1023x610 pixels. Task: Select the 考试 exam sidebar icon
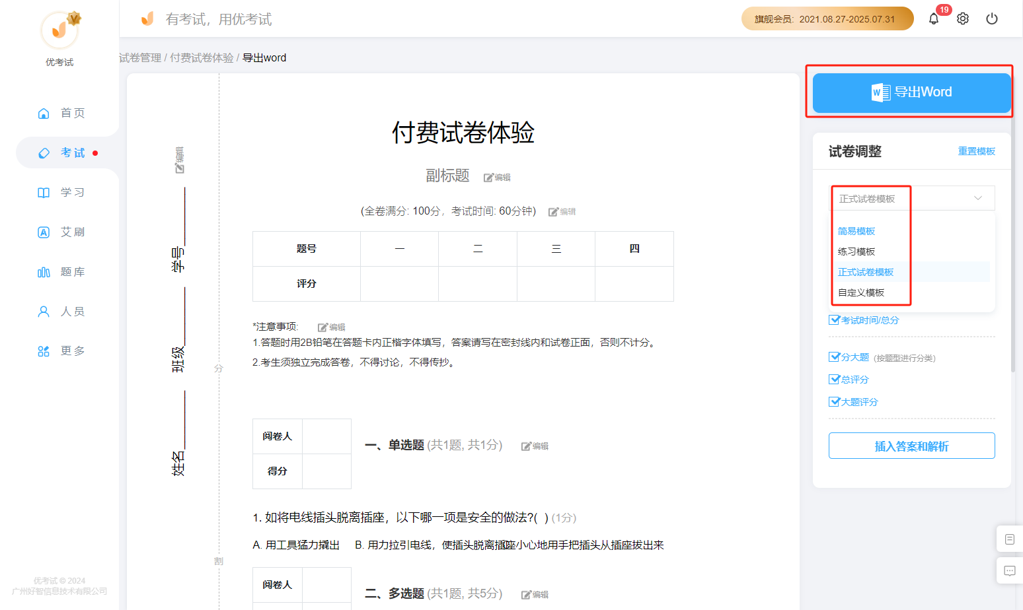[44, 153]
